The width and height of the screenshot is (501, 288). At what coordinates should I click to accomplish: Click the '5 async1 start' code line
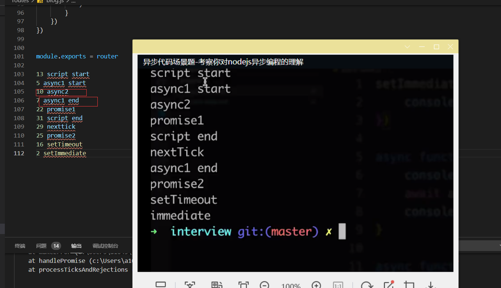61,83
